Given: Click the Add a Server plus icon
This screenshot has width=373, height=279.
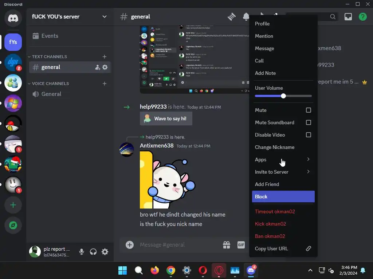Looking at the screenshot, I should (13, 205).
